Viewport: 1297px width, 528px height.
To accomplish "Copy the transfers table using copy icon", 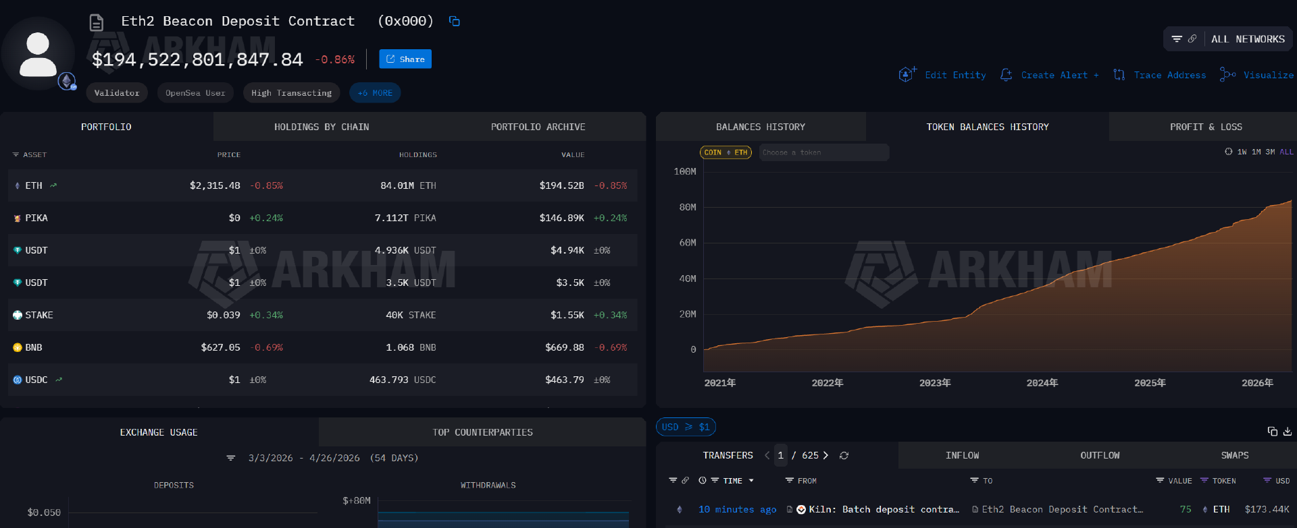I will pos(1272,432).
